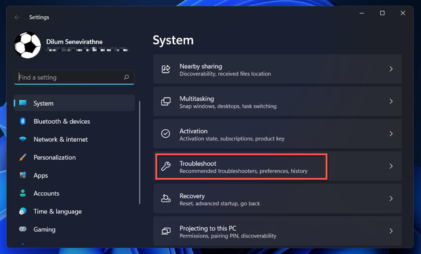Viewport: 421px width, 254px height.
Task: Click the Time & language clock icon
Action: coord(23,211)
